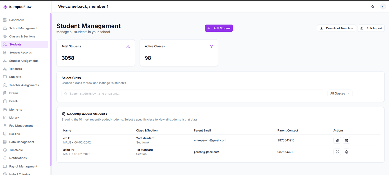Viewport: 389px width, 175px height.
Task: Click the Active Classes value 98
Action: click(148, 58)
